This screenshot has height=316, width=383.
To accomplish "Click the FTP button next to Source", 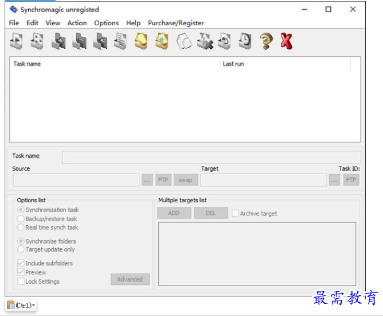I will click(x=163, y=180).
